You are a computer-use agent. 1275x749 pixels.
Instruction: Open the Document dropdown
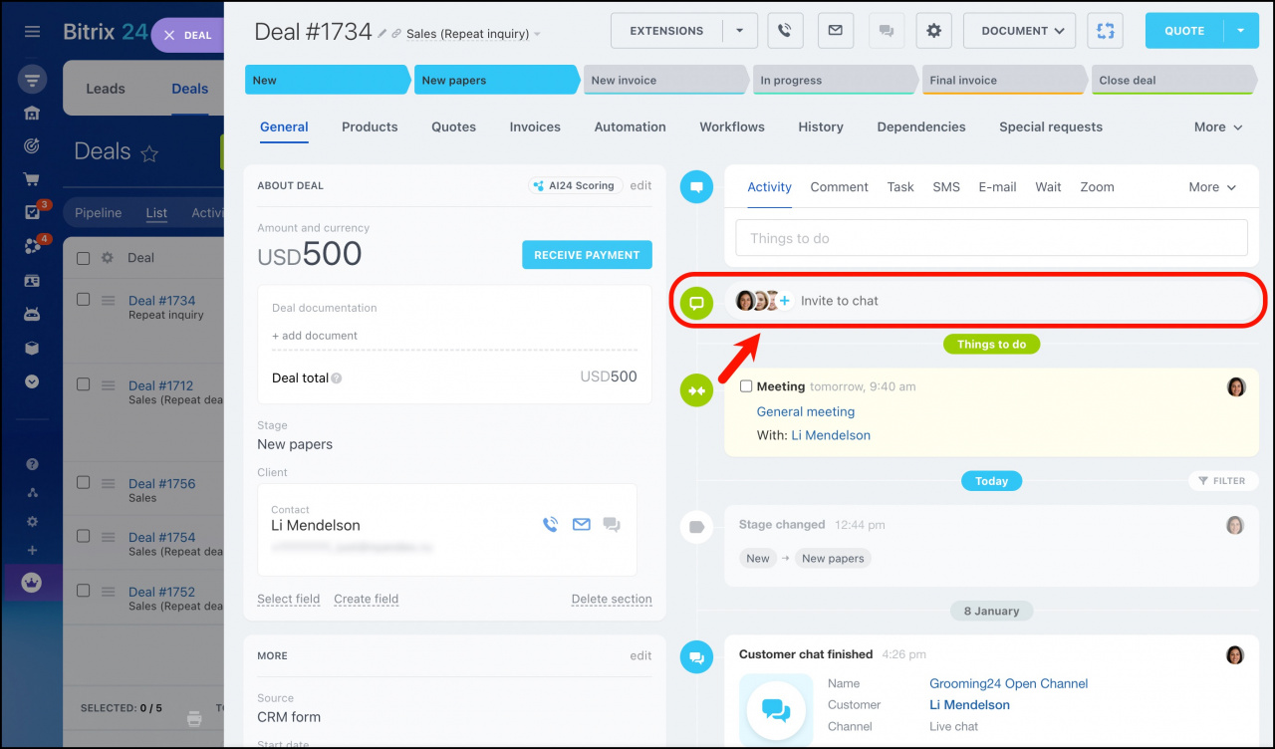click(1019, 31)
